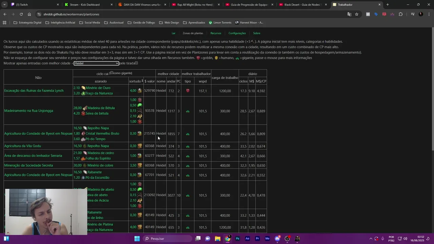Open the blue tag extension
Viewport: 434px width, 244px height.
[x=376, y=14]
